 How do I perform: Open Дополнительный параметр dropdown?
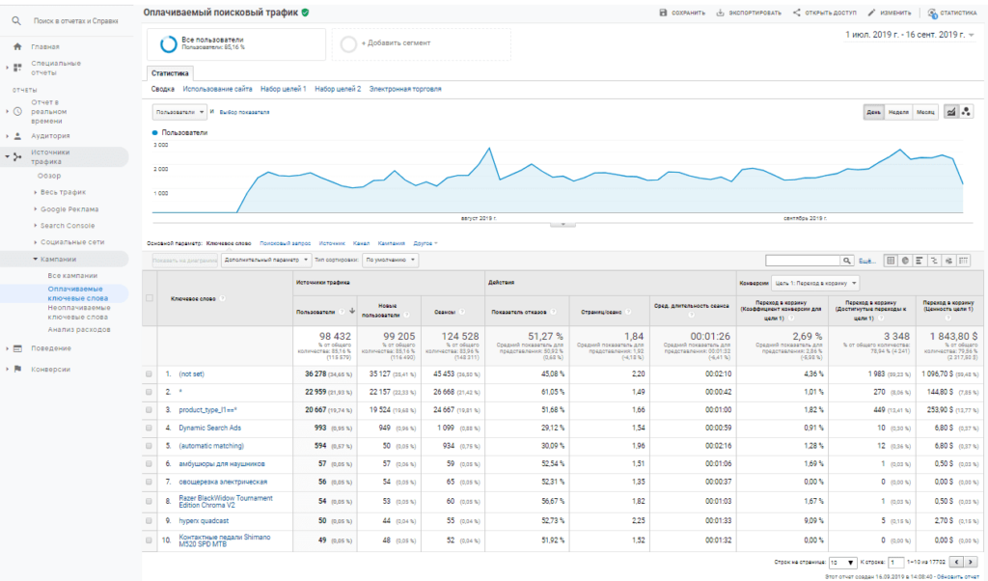tap(266, 261)
